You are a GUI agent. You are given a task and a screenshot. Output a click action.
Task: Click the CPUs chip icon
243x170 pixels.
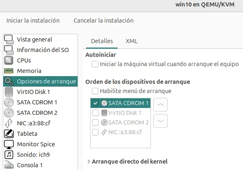(x=9, y=60)
